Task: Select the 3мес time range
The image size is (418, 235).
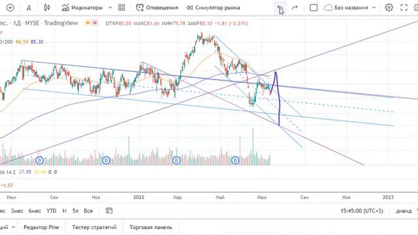Action: click(x=17, y=211)
